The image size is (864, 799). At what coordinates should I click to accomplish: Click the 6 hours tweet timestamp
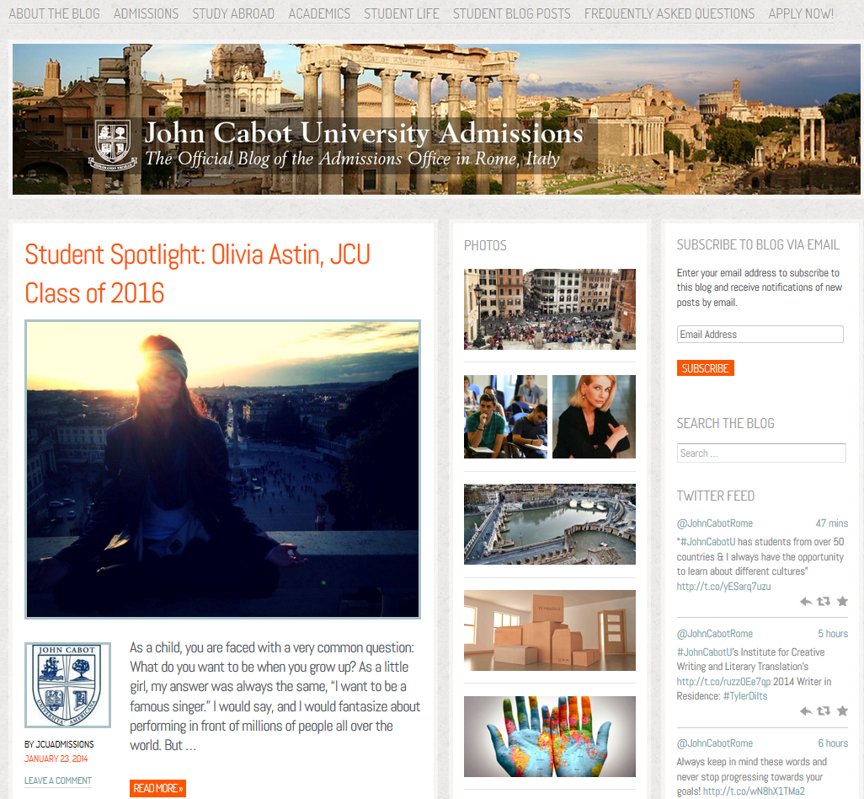(833, 743)
